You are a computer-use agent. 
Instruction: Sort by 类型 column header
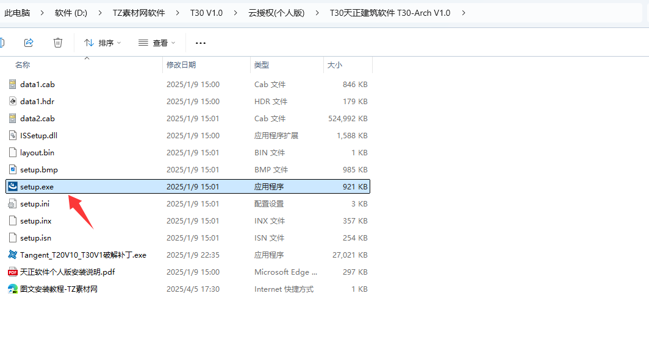[x=262, y=65]
